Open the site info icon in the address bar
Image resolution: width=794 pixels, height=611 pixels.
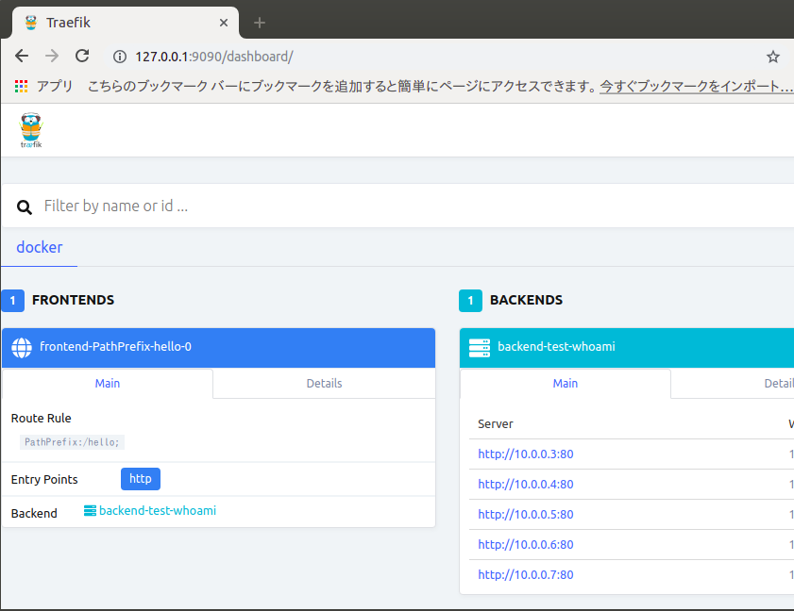click(120, 57)
